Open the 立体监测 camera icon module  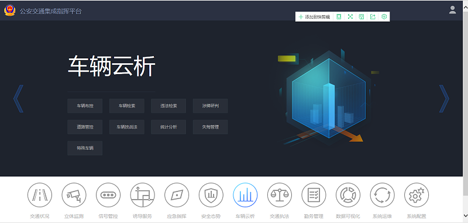(74, 195)
